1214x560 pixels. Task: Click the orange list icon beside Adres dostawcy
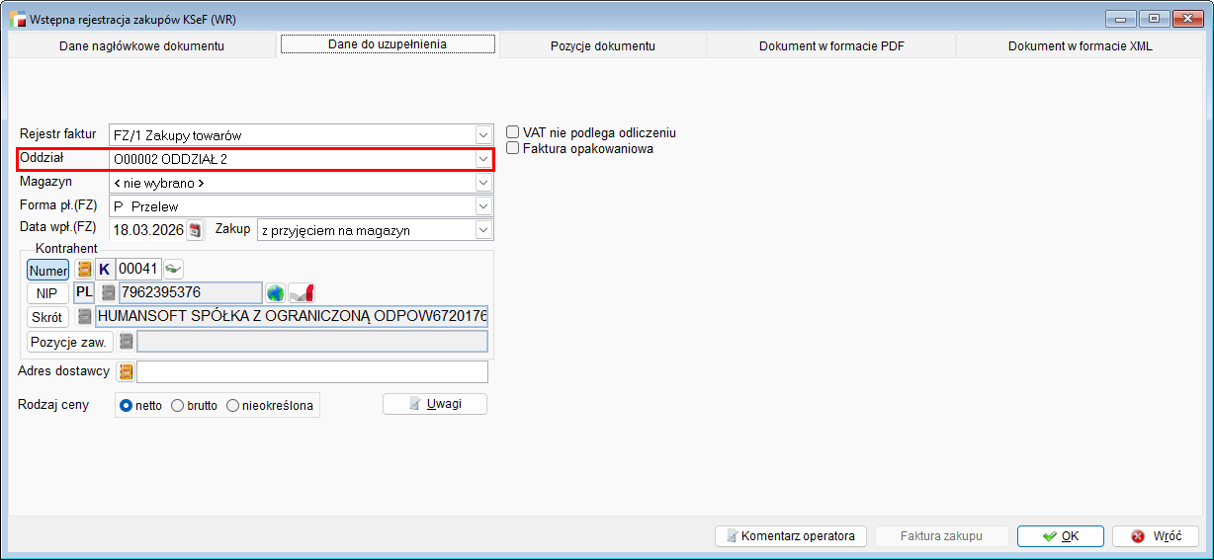(x=126, y=372)
